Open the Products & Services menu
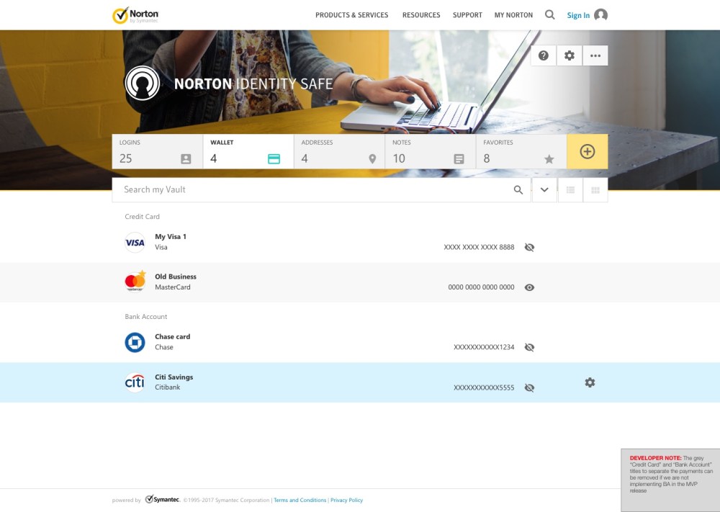This screenshot has height=512, width=720. pyautogui.click(x=351, y=15)
